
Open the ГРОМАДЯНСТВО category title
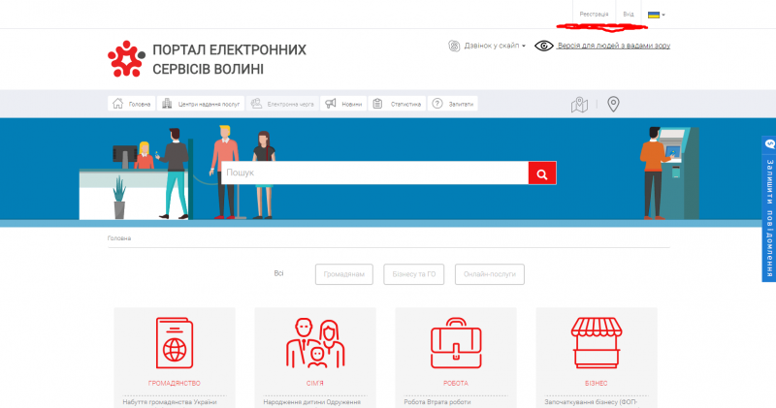175,383
